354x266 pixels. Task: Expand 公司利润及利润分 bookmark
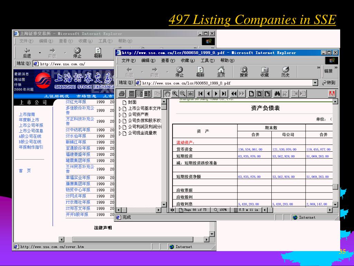coord(120,127)
